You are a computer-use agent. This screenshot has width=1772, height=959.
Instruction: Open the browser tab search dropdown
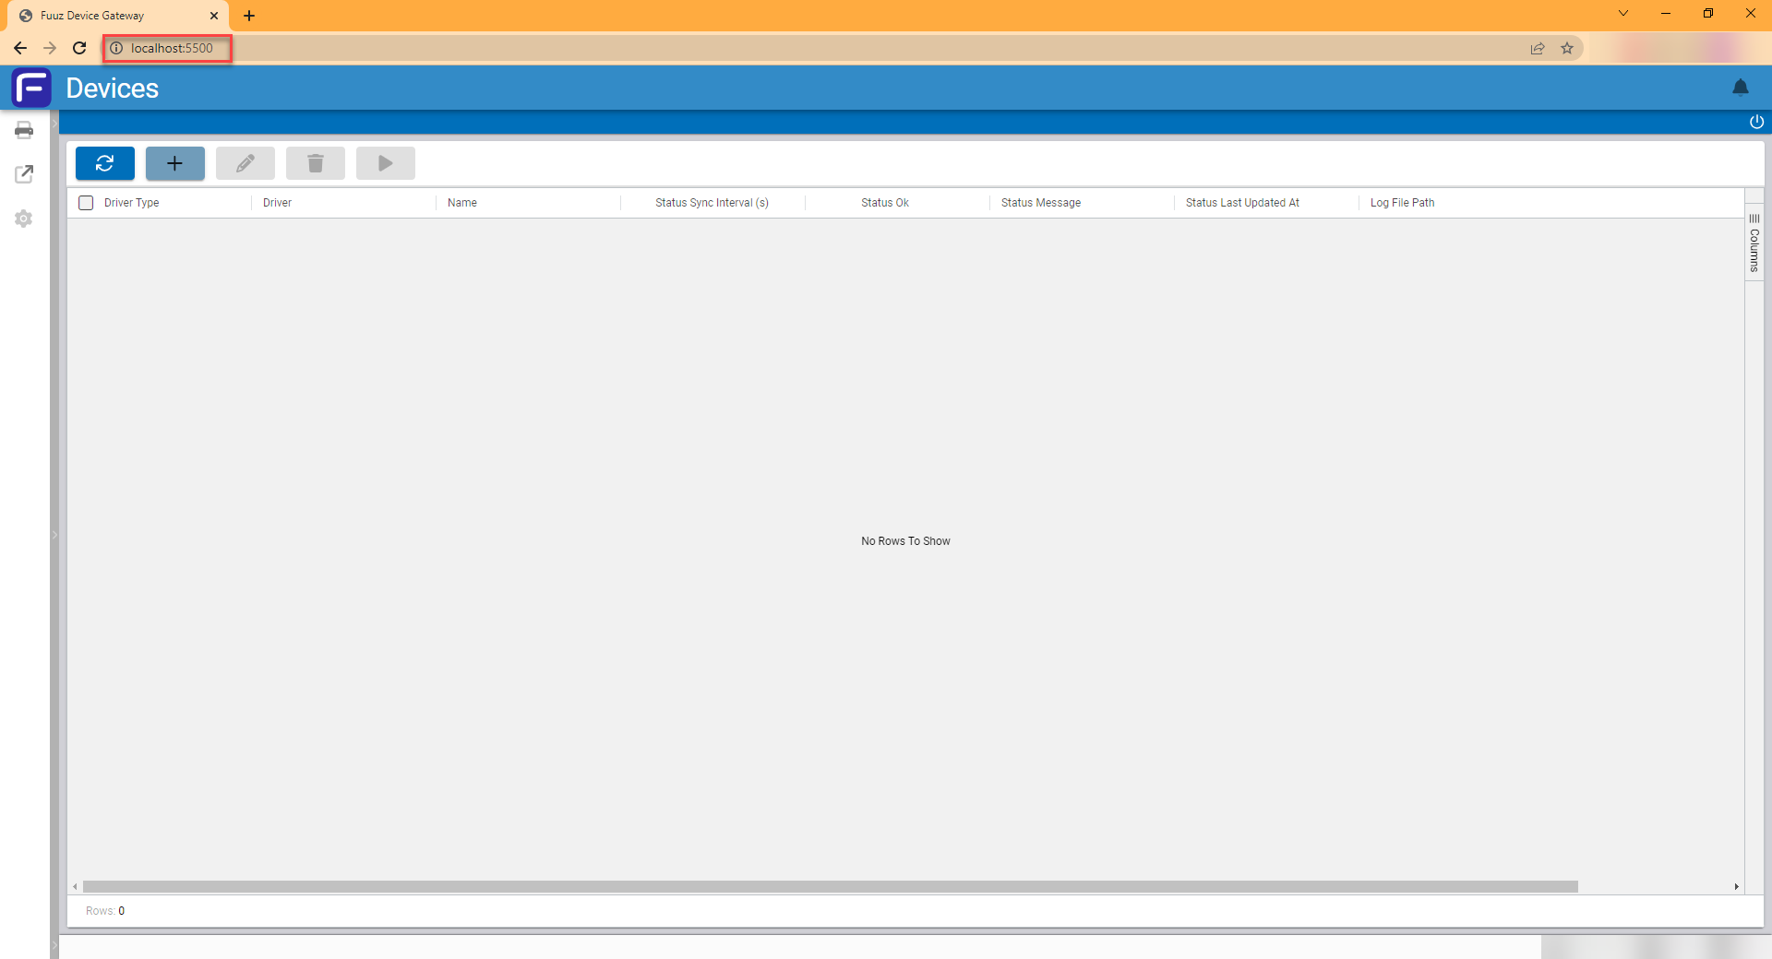(x=1622, y=14)
